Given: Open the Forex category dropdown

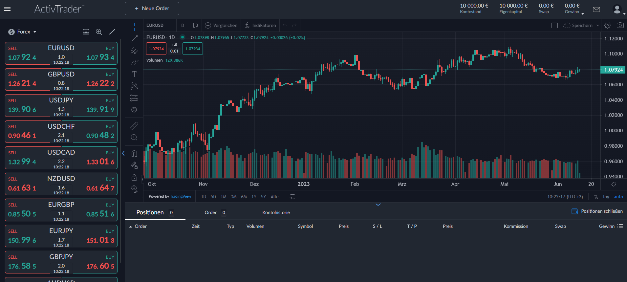Looking at the screenshot, I should 22,32.
